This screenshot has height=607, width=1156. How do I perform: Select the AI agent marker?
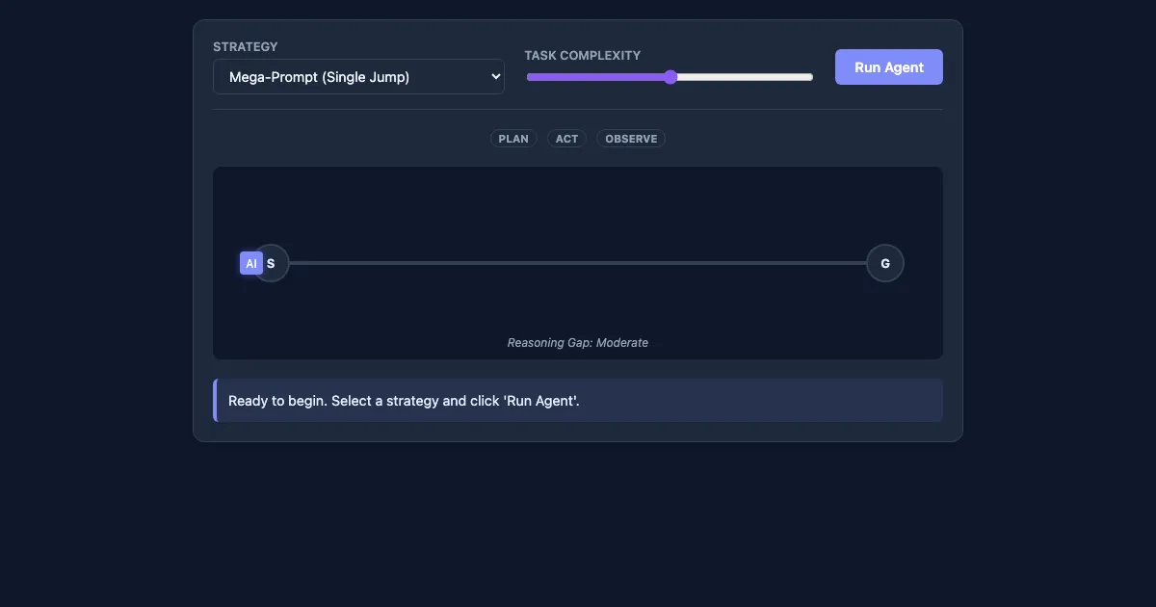click(x=251, y=263)
